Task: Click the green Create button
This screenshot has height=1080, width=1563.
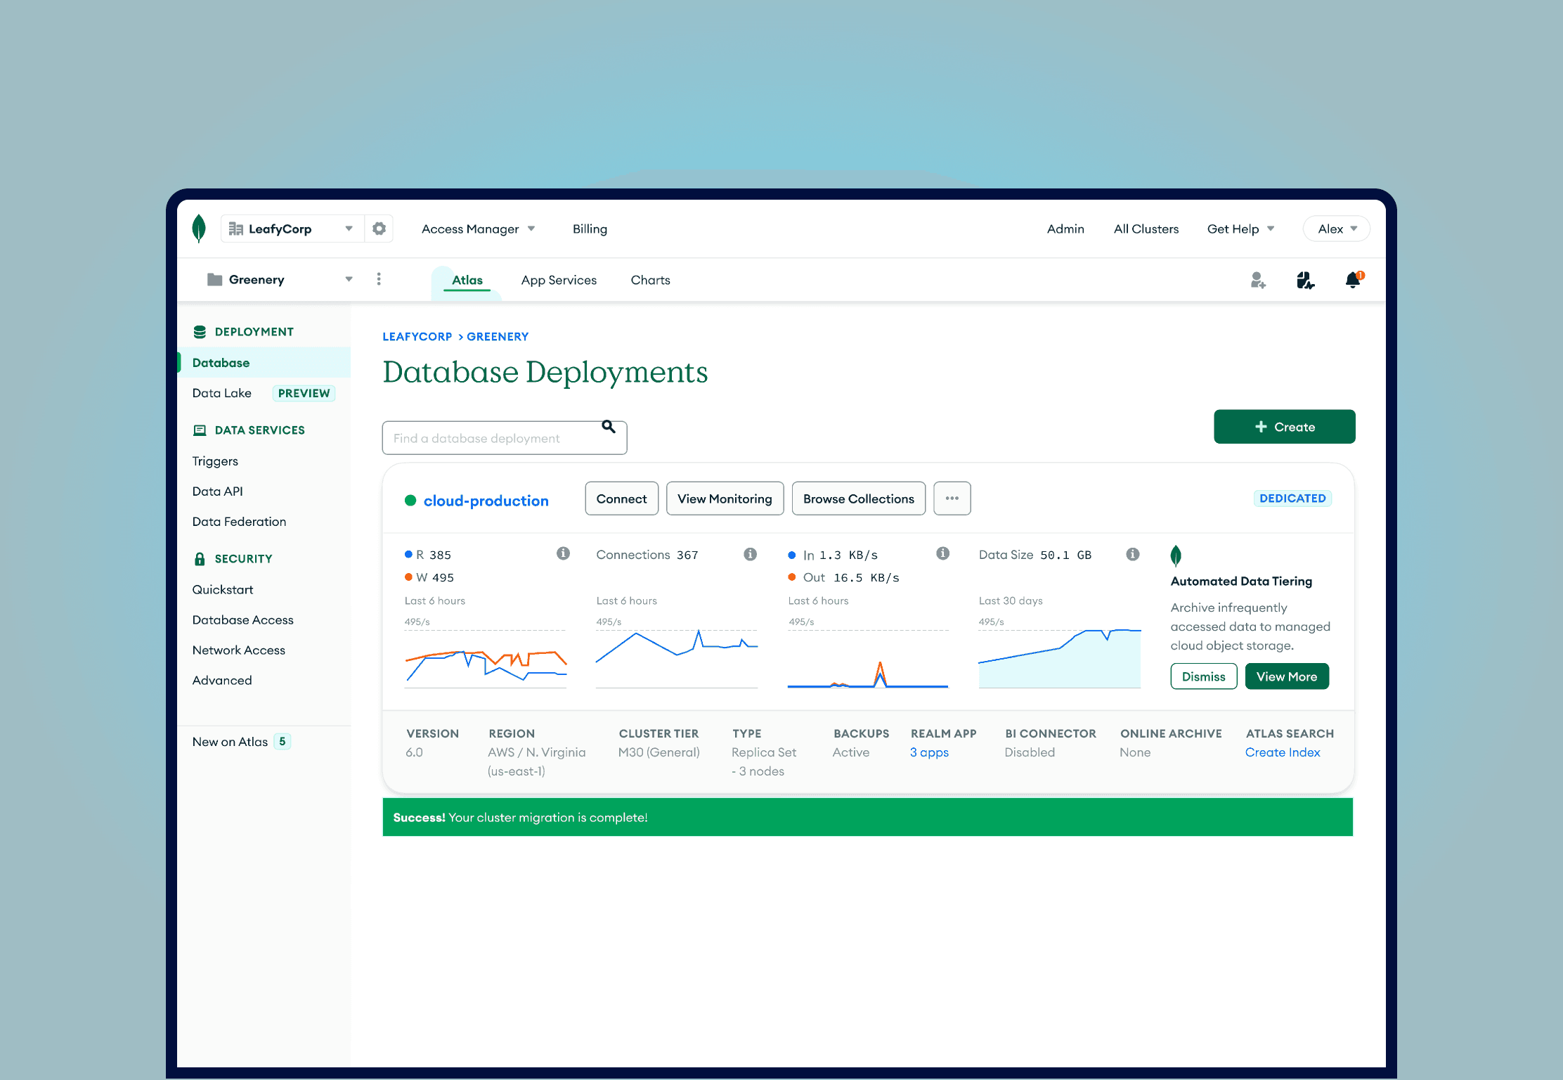Action: (x=1284, y=427)
